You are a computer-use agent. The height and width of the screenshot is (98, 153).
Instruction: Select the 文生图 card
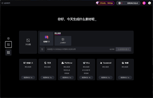tap(28, 42)
